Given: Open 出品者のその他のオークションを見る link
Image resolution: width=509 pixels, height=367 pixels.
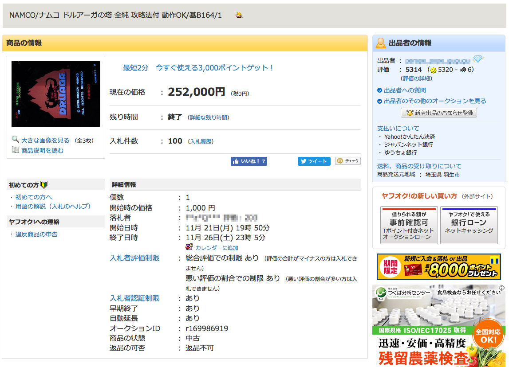Looking at the screenshot, I should pos(435,101).
